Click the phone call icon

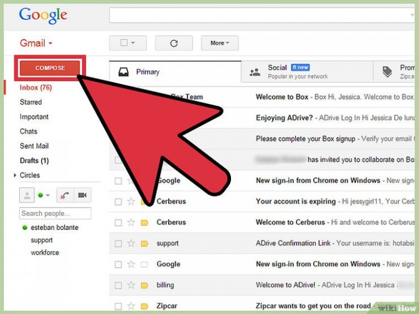[65, 195]
